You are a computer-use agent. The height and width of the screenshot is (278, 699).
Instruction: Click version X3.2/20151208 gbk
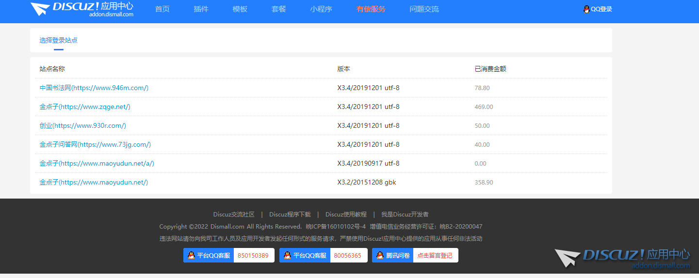(x=367, y=182)
